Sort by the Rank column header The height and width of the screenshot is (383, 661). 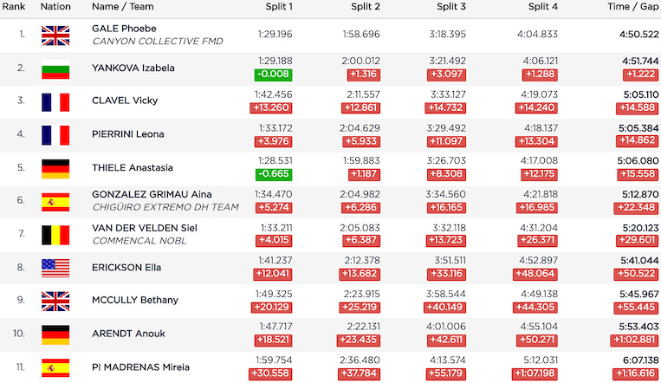point(15,7)
